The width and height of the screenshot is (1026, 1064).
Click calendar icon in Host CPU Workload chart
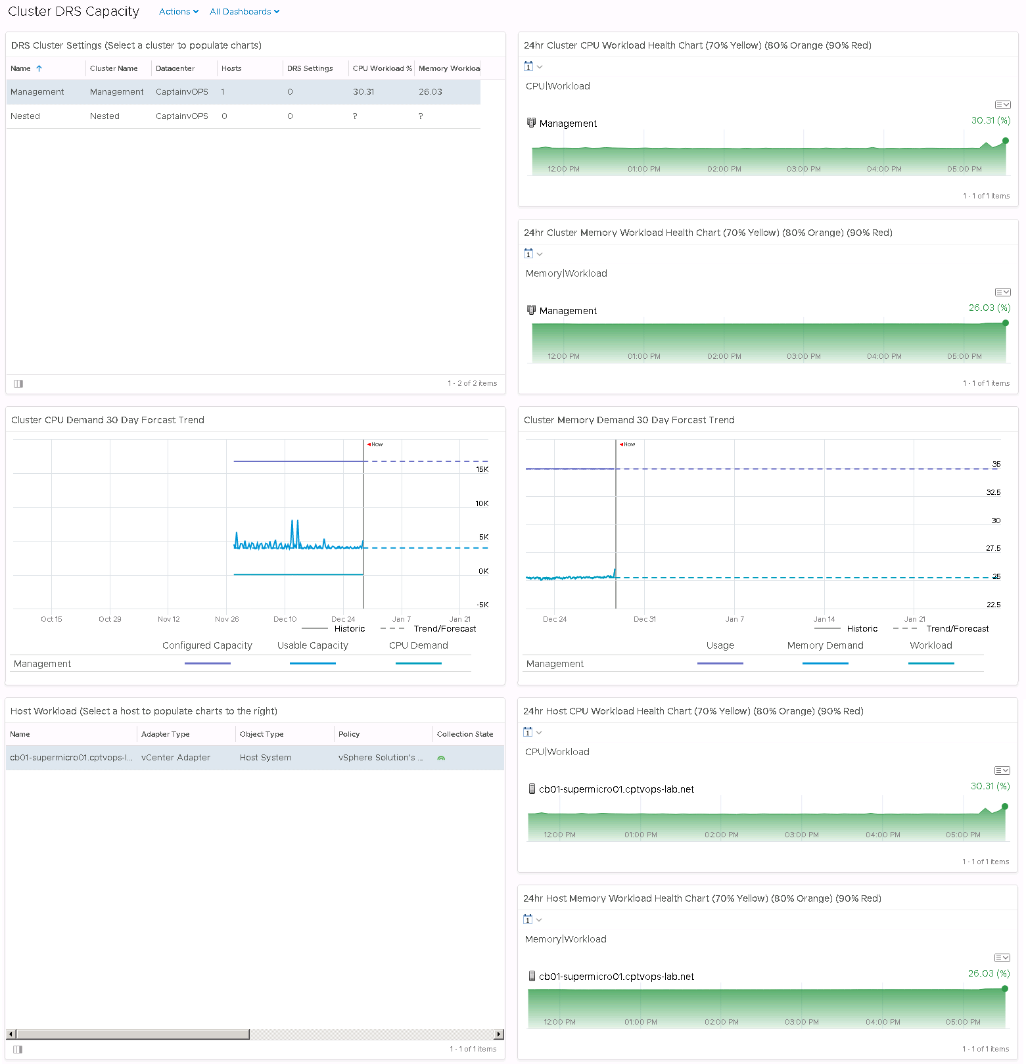pyautogui.click(x=528, y=732)
